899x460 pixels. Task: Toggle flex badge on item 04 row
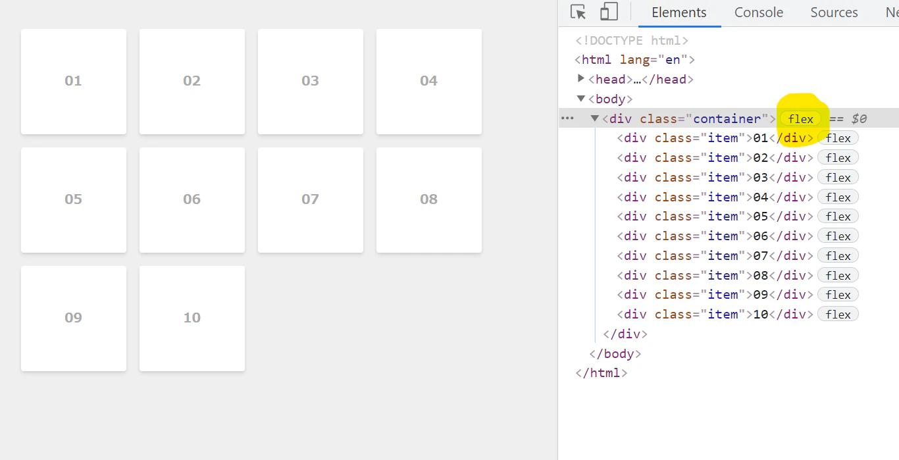click(838, 197)
